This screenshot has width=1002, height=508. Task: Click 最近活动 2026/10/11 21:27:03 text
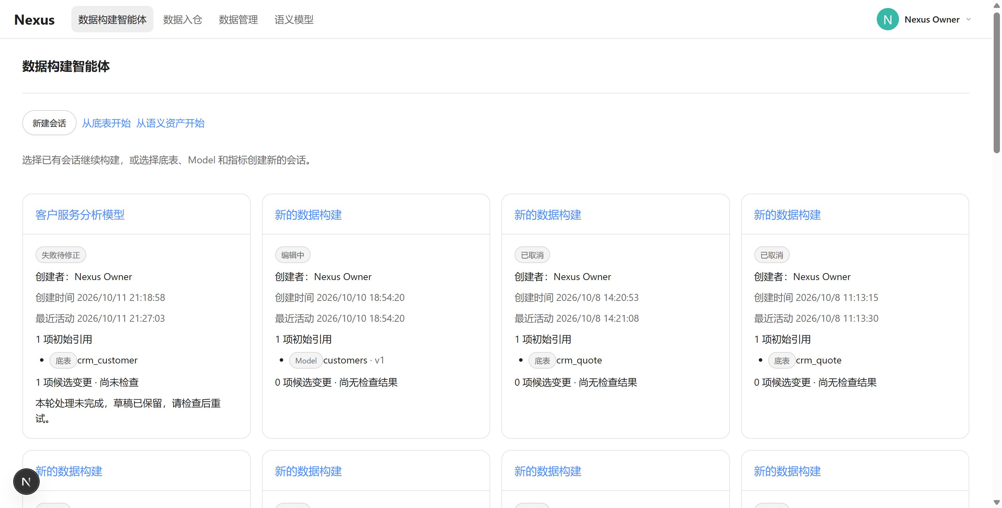coord(100,319)
